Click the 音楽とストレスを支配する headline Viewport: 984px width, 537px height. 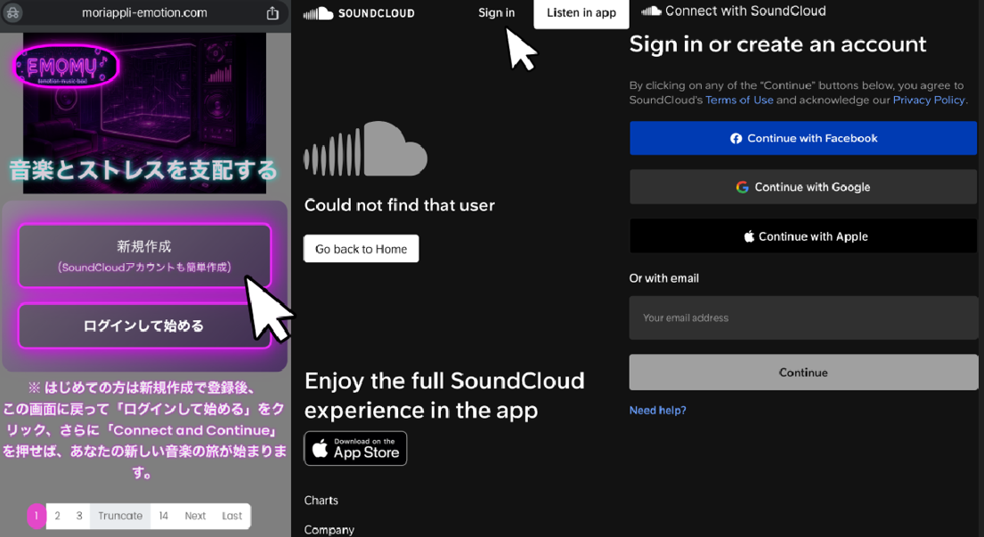coord(143,170)
